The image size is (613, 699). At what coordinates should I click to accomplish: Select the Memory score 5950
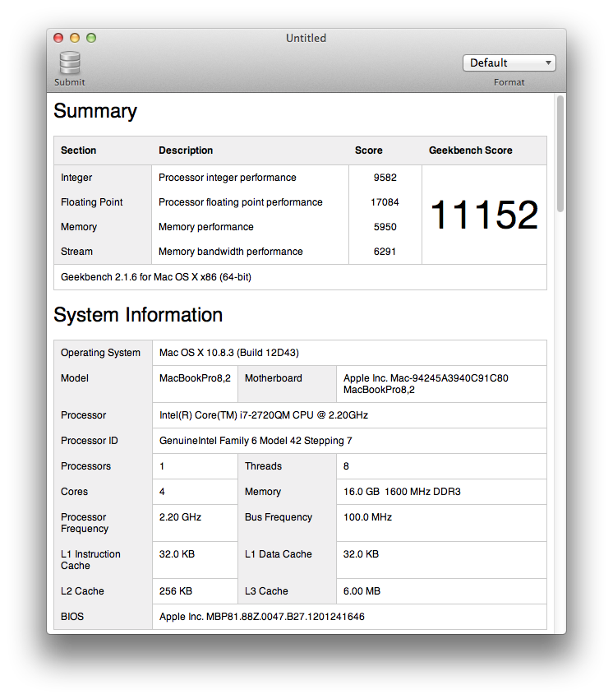pos(385,227)
